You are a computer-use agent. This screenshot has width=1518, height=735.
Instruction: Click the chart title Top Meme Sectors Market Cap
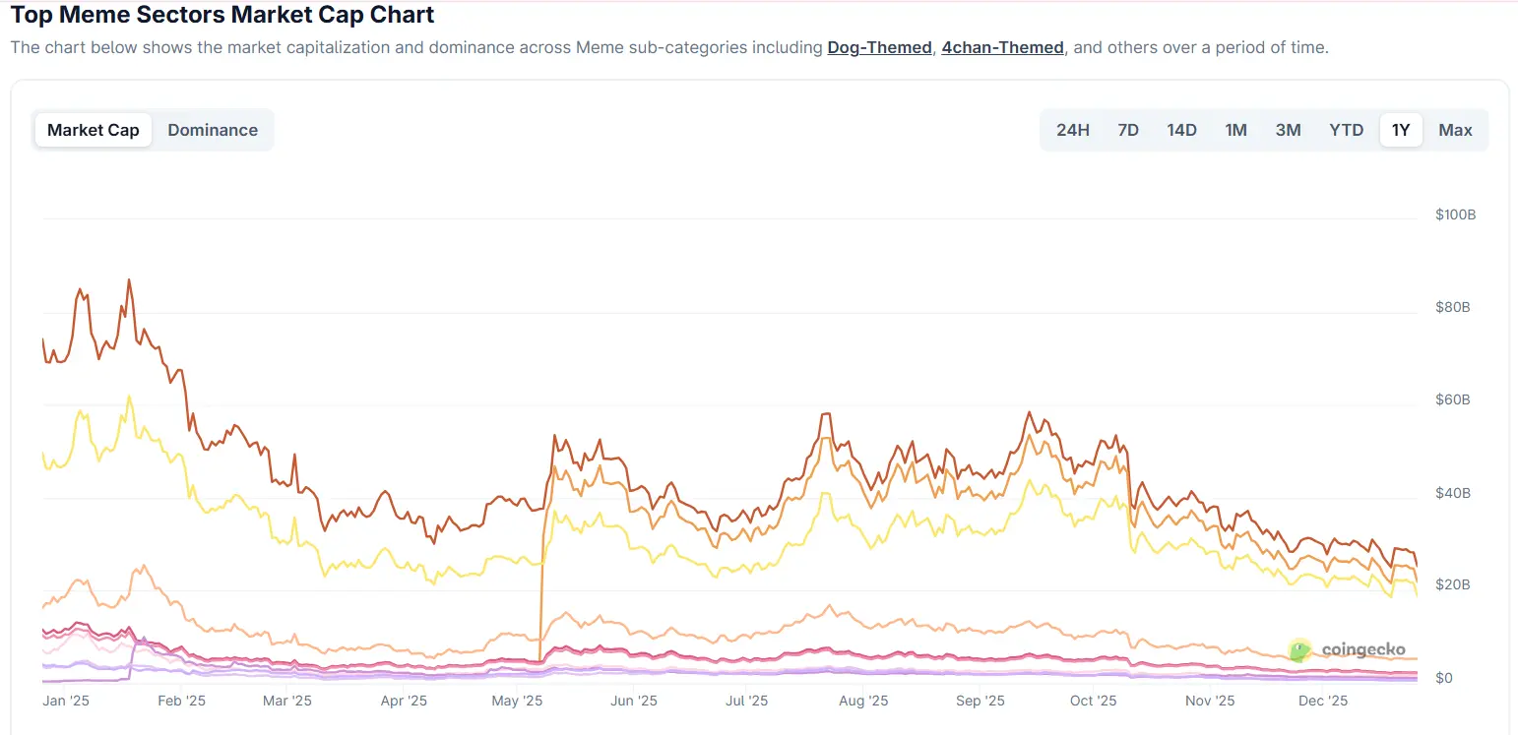221,15
